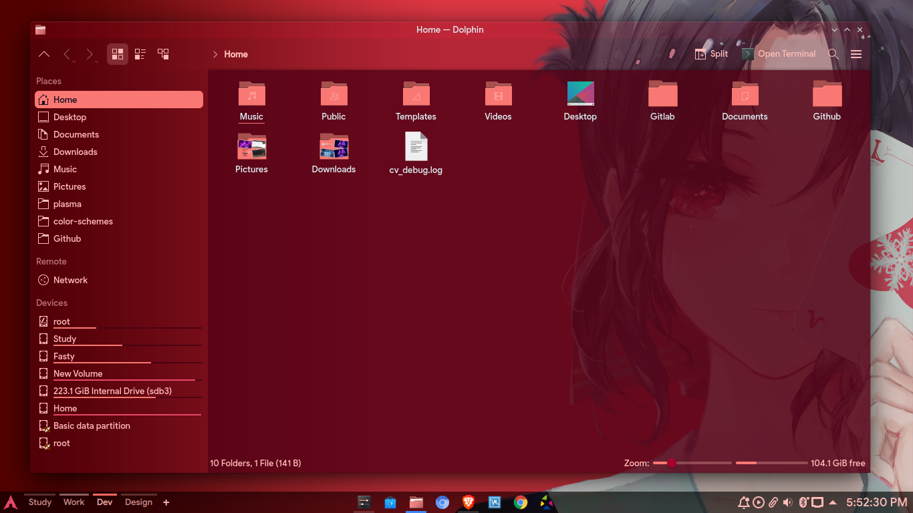
Task: Click the Open Terminal button
Action: pos(779,54)
